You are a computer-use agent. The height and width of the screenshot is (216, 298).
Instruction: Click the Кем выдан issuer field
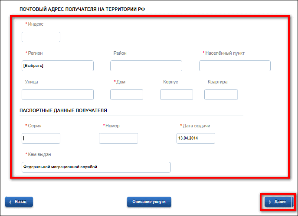pyautogui.click(x=96, y=167)
